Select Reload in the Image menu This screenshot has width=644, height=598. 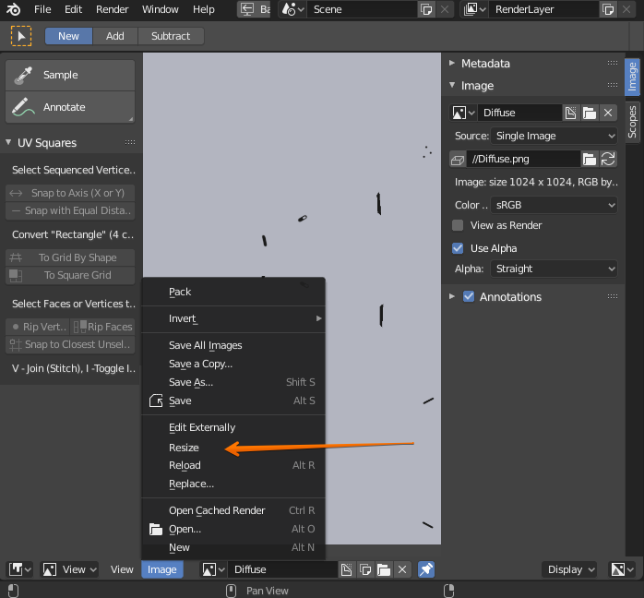(233, 465)
